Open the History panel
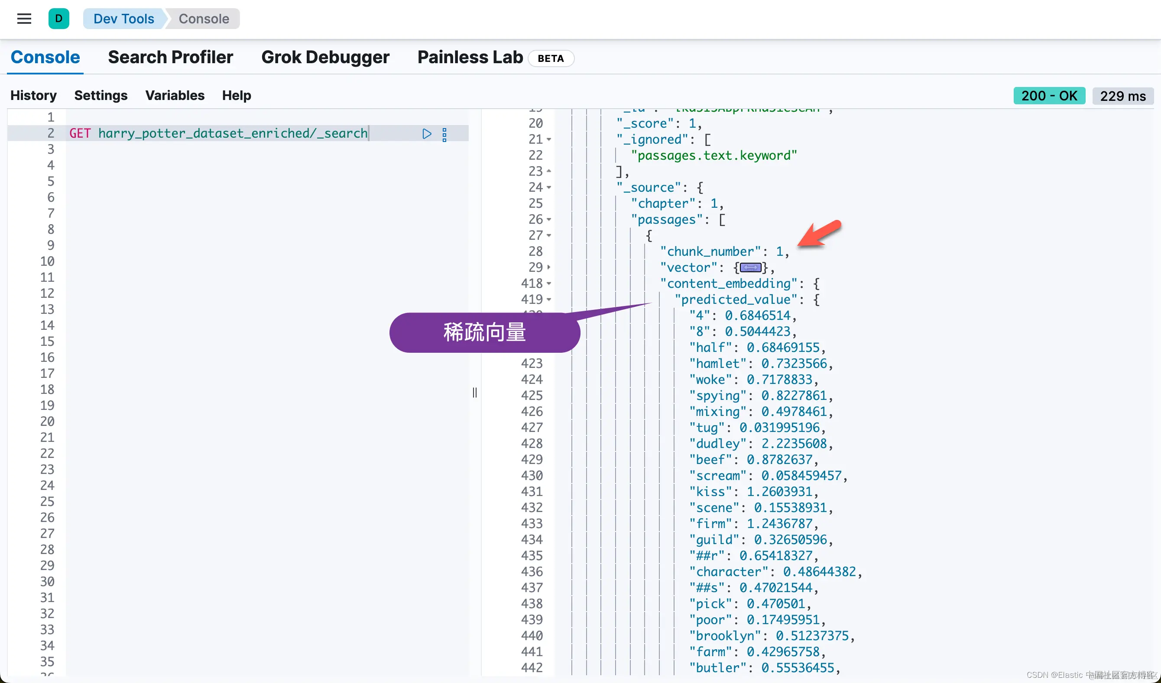This screenshot has width=1161, height=683. [33, 95]
